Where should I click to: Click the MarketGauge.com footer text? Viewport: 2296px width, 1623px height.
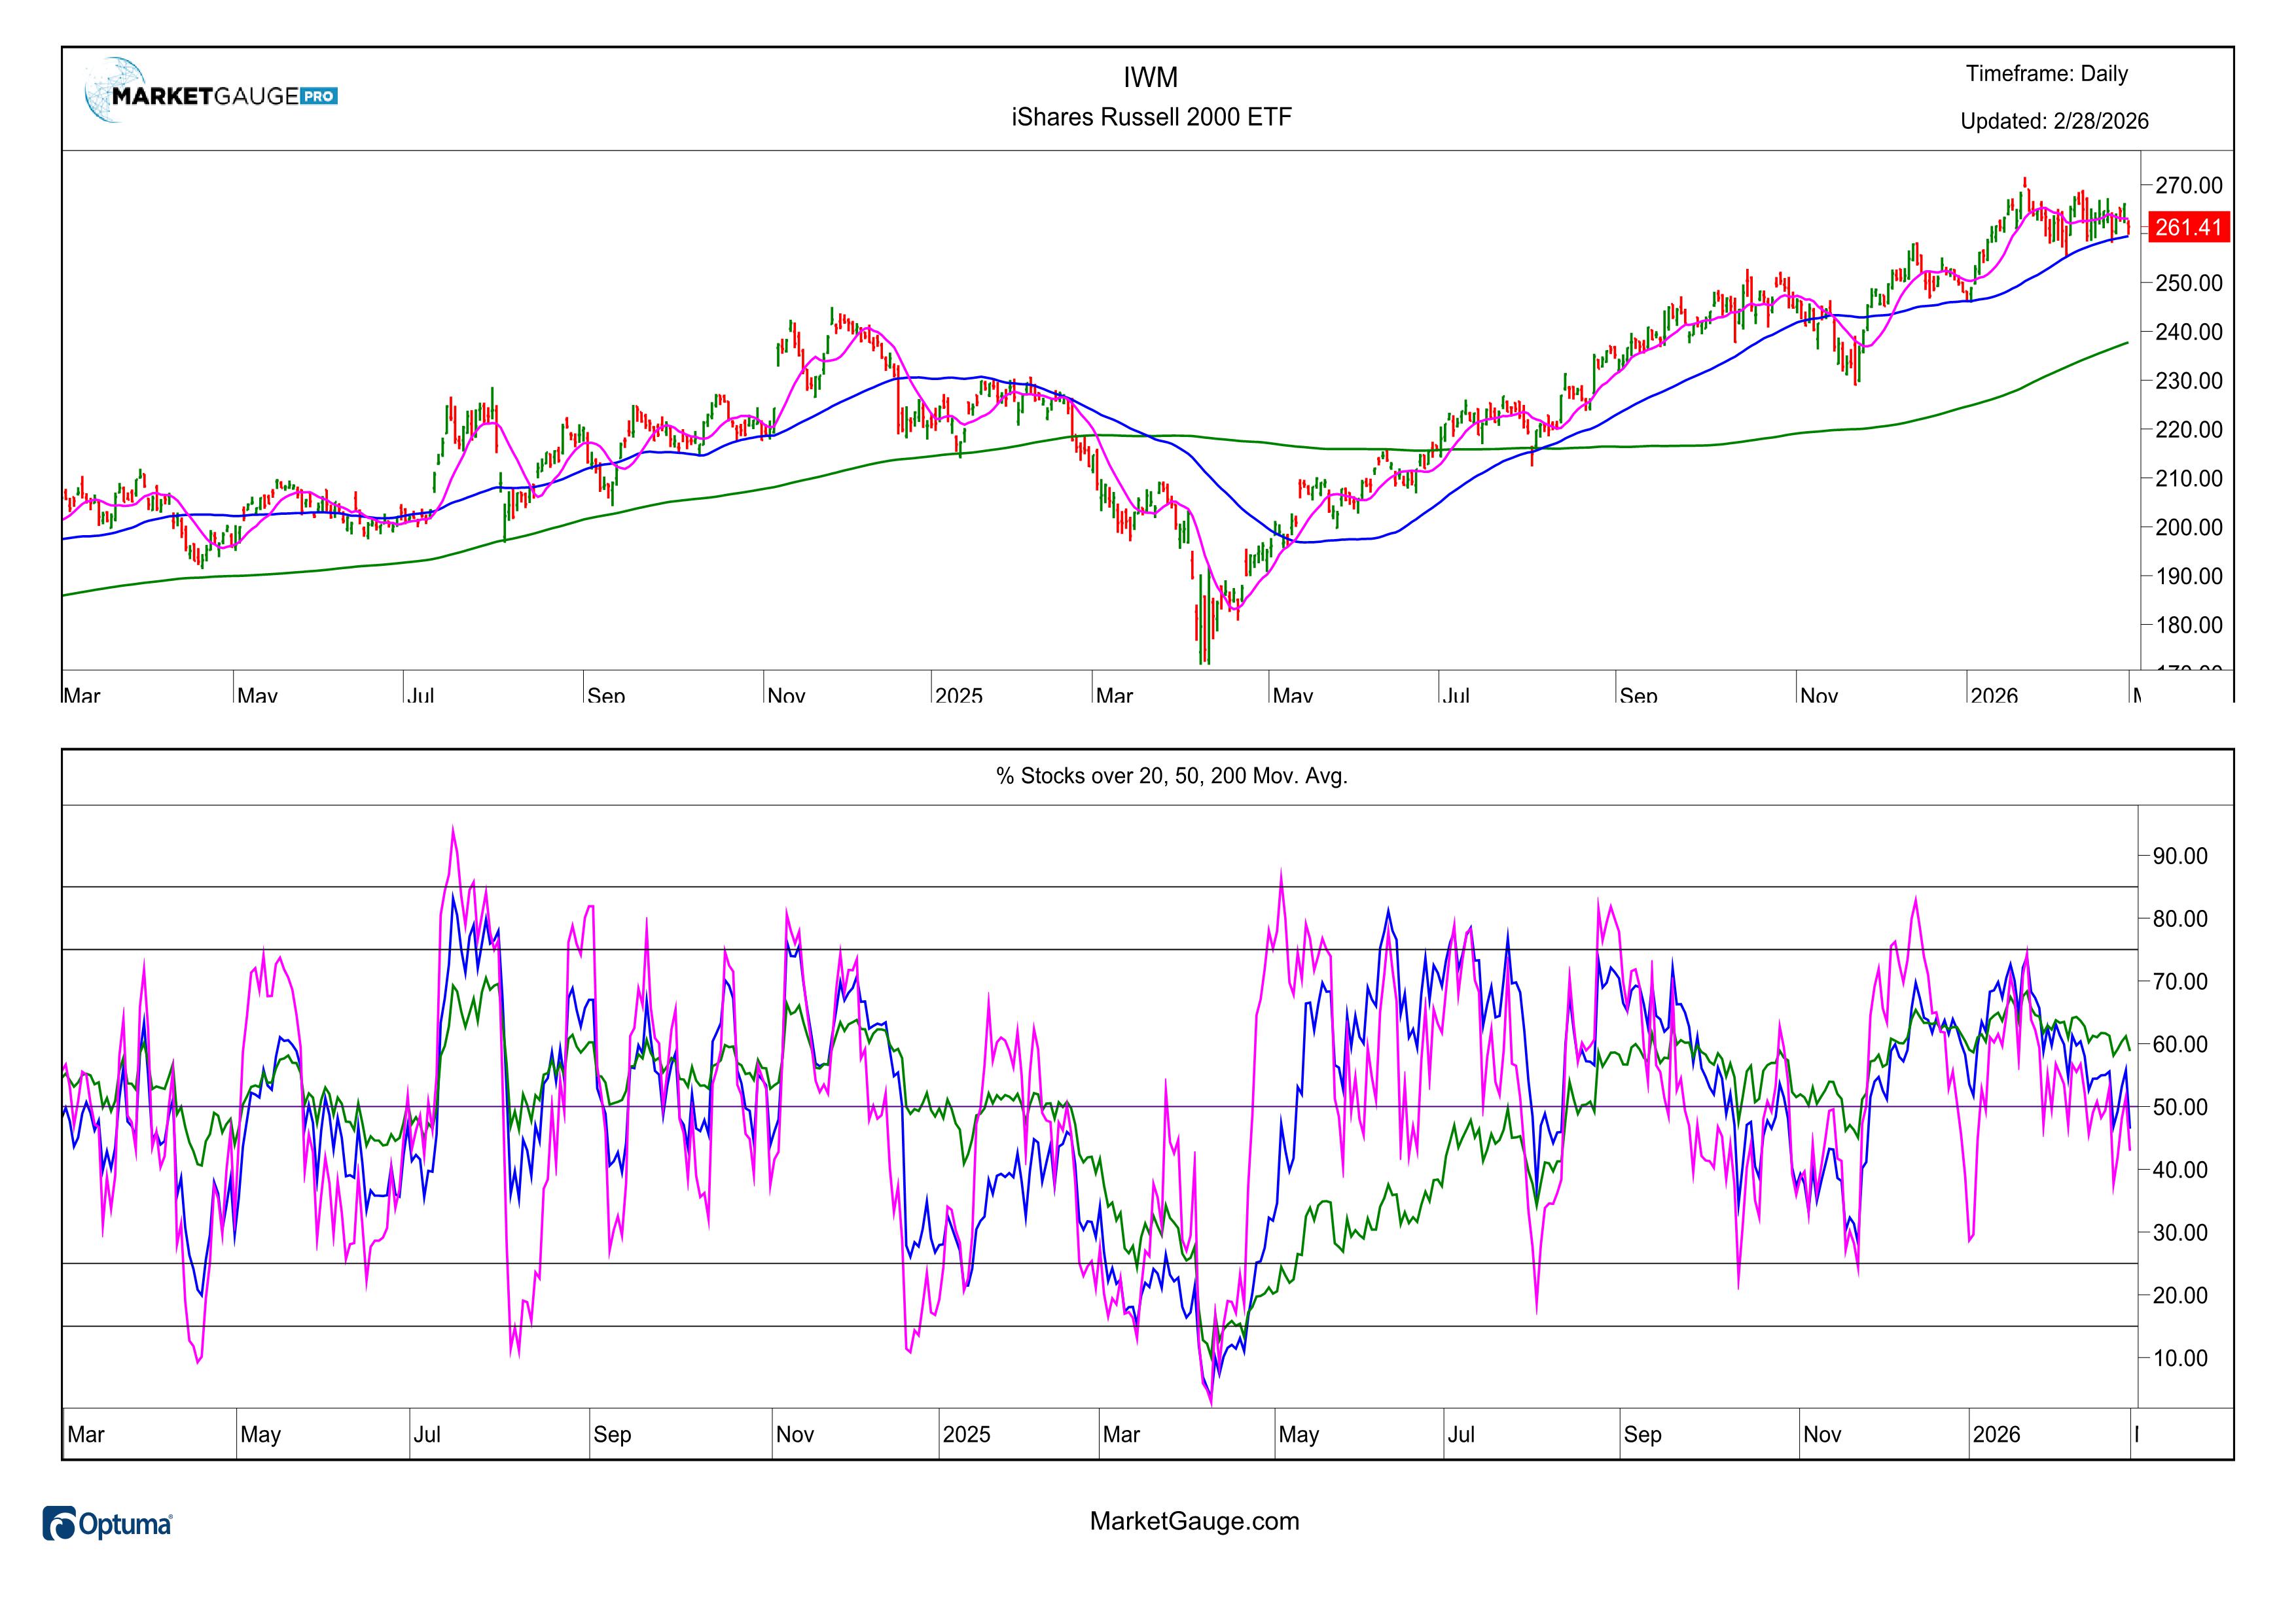tap(1194, 1521)
